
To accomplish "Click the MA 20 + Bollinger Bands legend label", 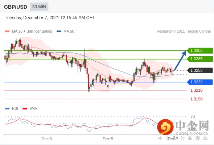I will [x=32, y=32].
